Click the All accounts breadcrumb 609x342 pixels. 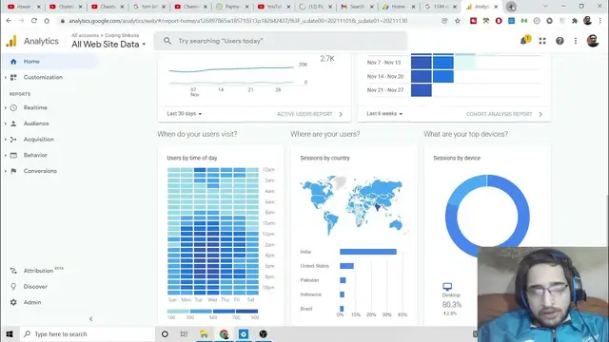[x=85, y=35]
